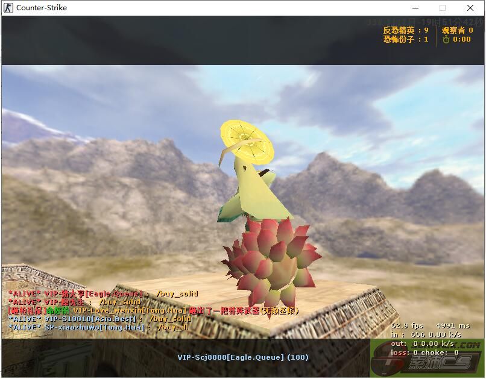The width and height of the screenshot is (486, 379).
Task: Click the chat line from VIP-猪大亨[Eagle.Queue]
Action: (x=103, y=293)
